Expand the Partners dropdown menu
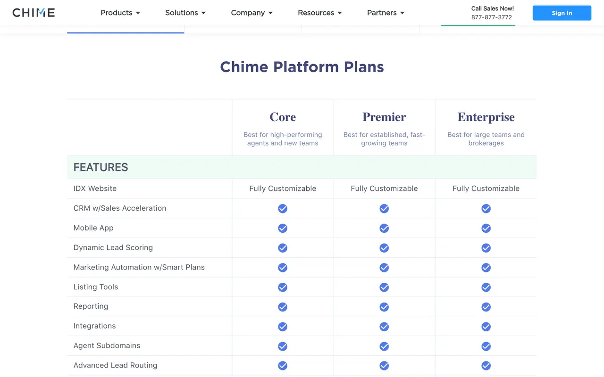604x377 pixels. click(x=386, y=13)
